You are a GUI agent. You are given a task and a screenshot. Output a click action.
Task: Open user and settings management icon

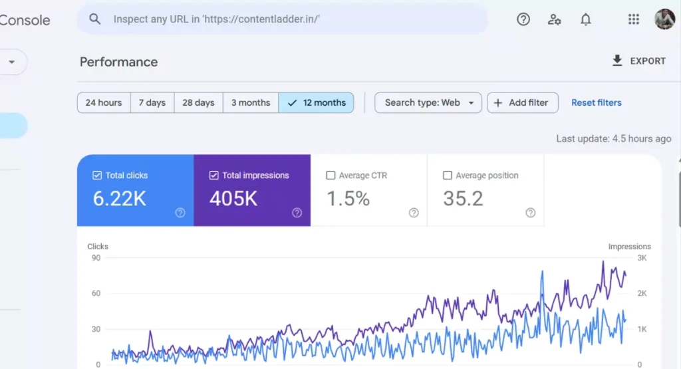click(x=554, y=19)
